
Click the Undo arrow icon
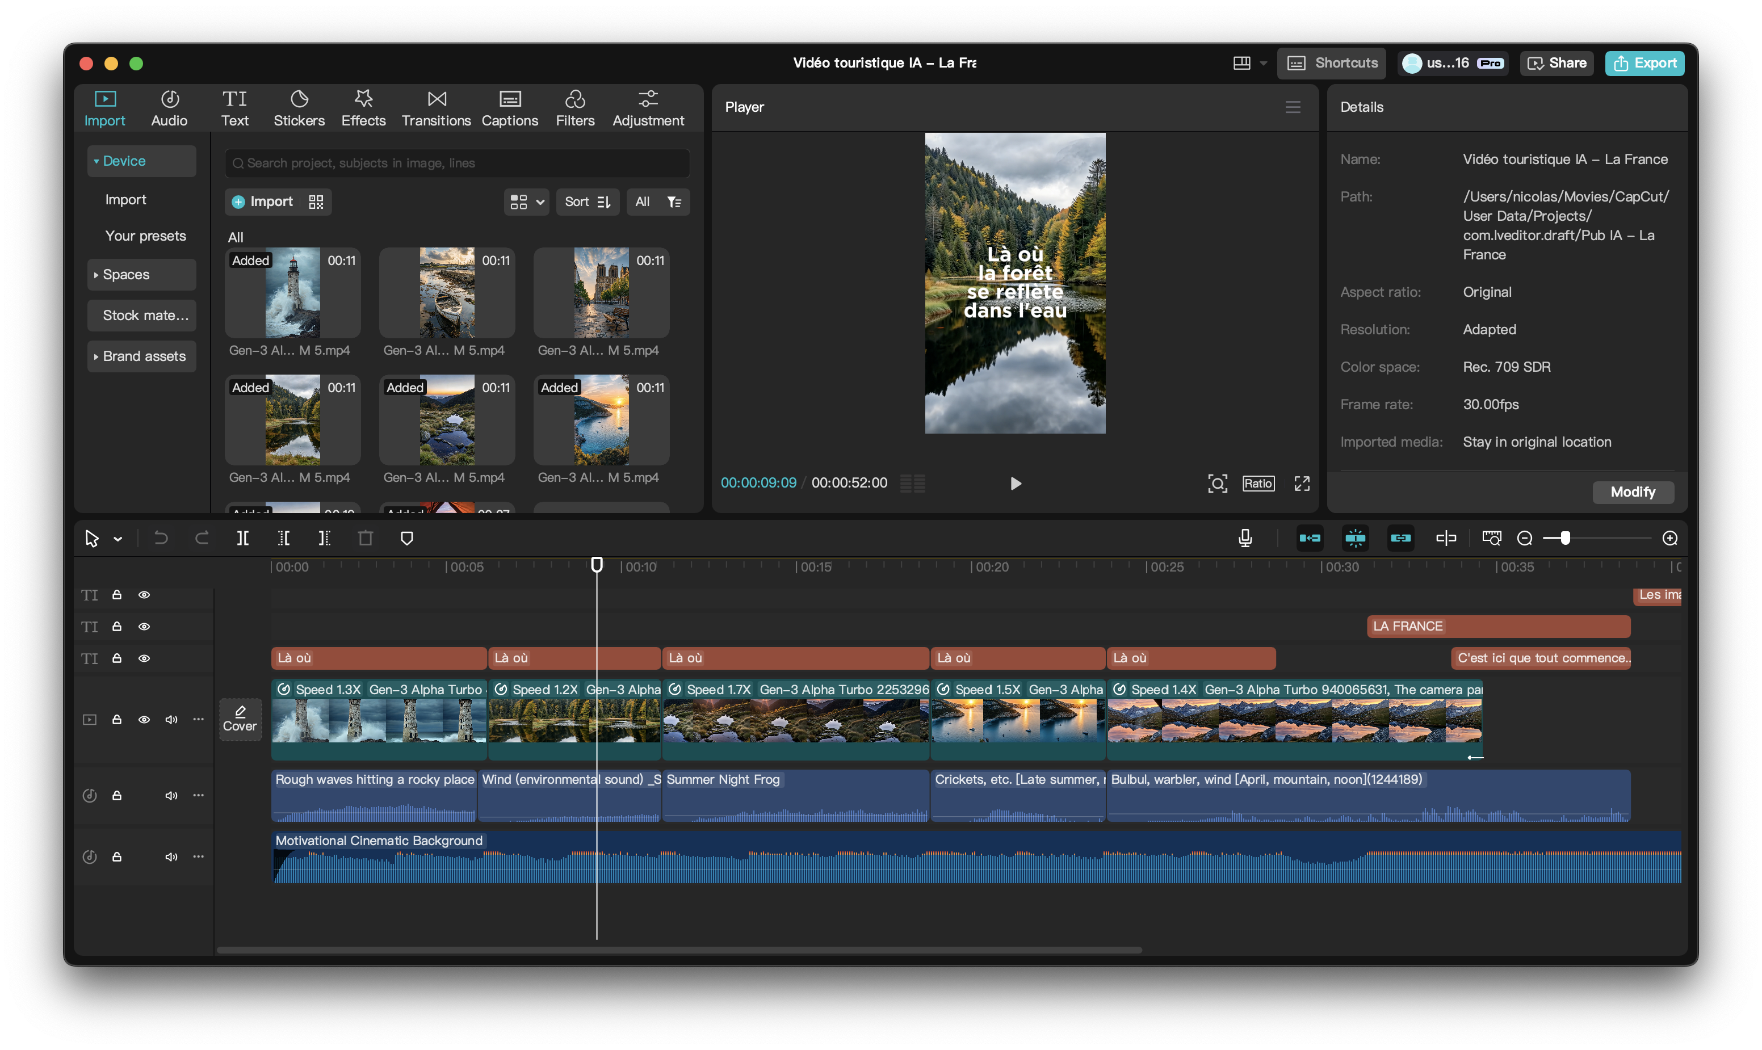(x=161, y=539)
